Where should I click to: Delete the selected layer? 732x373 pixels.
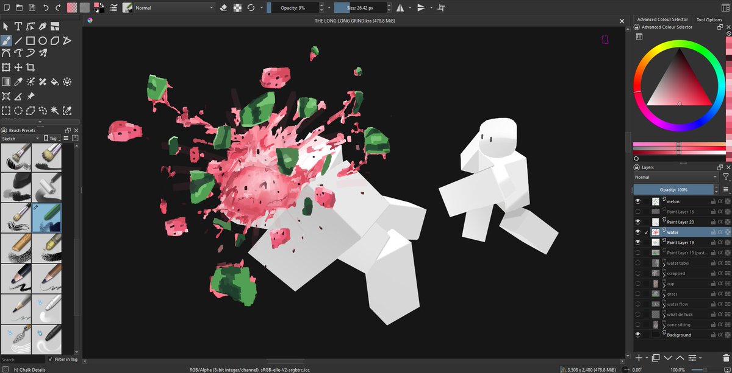click(725, 357)
